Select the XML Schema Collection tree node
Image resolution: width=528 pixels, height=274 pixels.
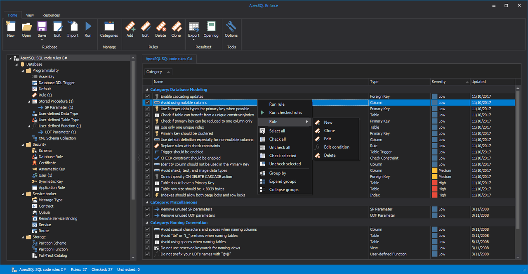point(57,138)
